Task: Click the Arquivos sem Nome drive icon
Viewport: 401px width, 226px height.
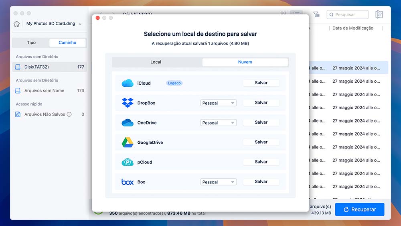Action: 18,91
